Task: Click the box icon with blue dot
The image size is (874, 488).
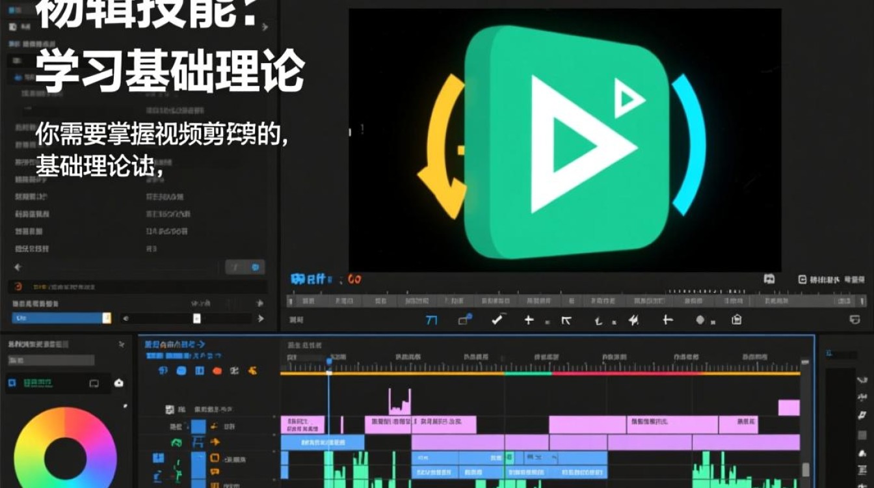Action: coord(465,319)
